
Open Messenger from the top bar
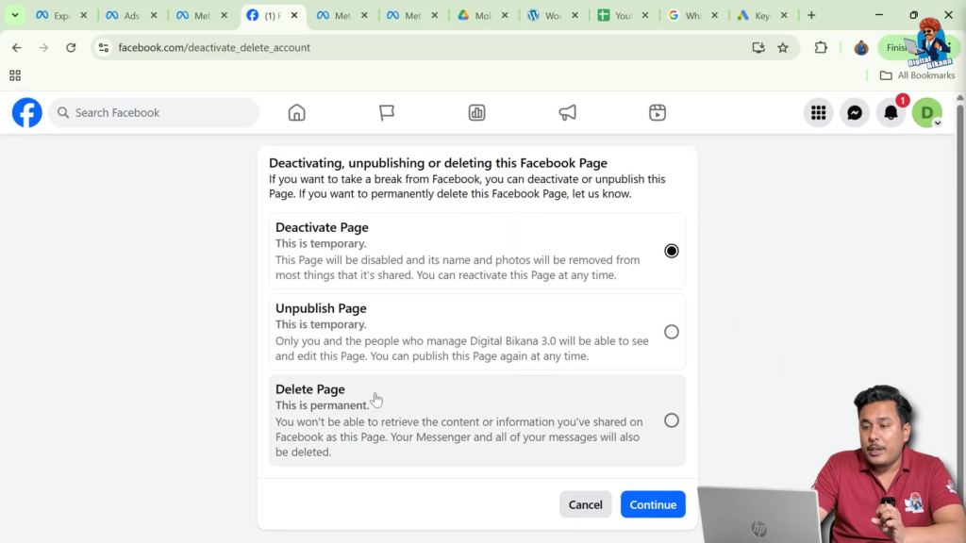tap(854, 112)
